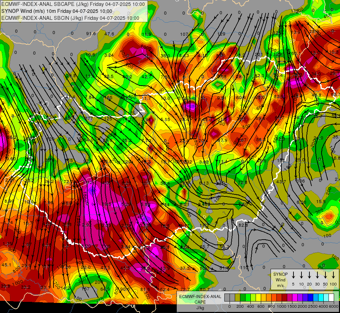Click the 4000 tick label on CAPE scale
340x313 pixels.
324,306
